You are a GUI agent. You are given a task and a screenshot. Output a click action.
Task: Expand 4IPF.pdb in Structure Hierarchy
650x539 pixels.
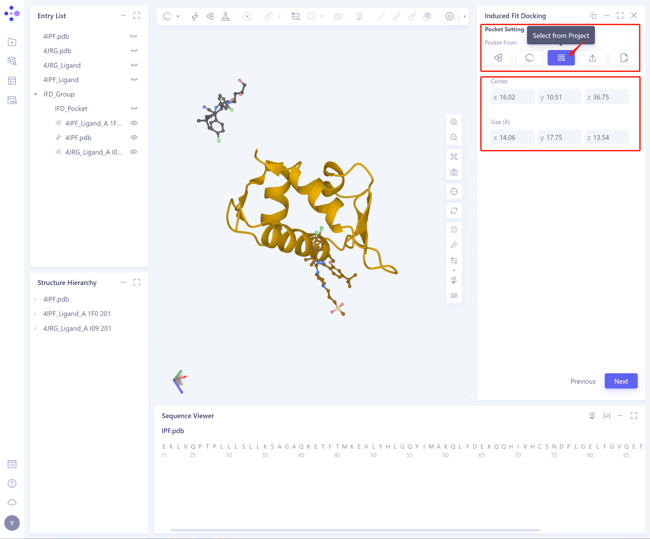35,299
